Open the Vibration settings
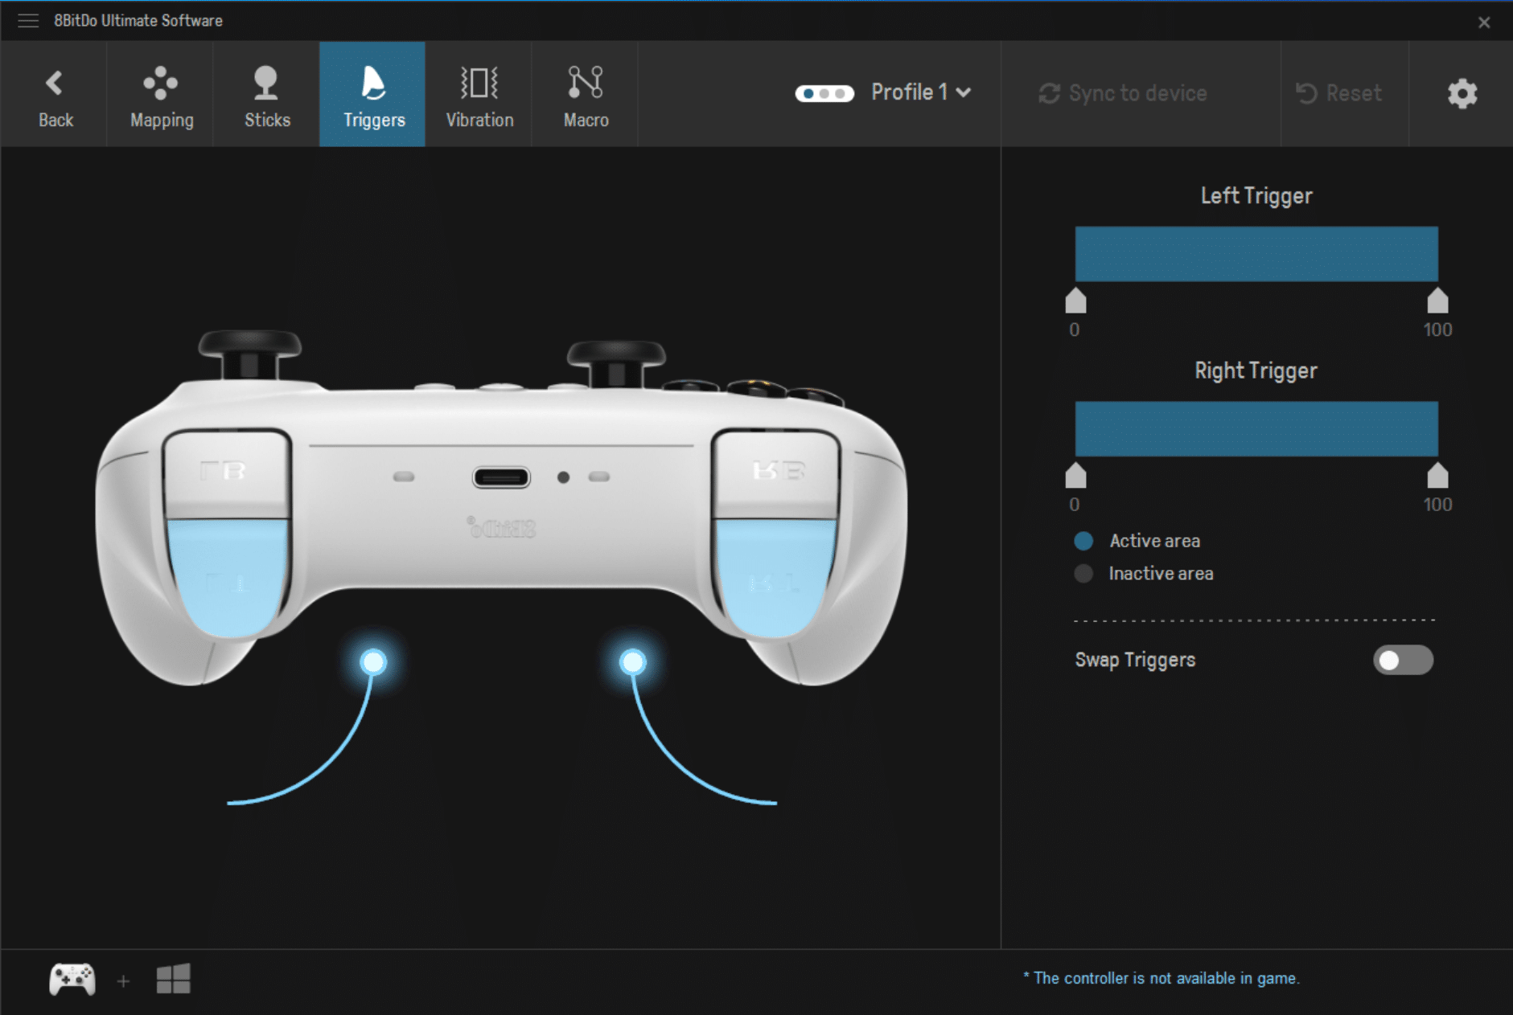1513x1015 pixels. tap(479, 92)
